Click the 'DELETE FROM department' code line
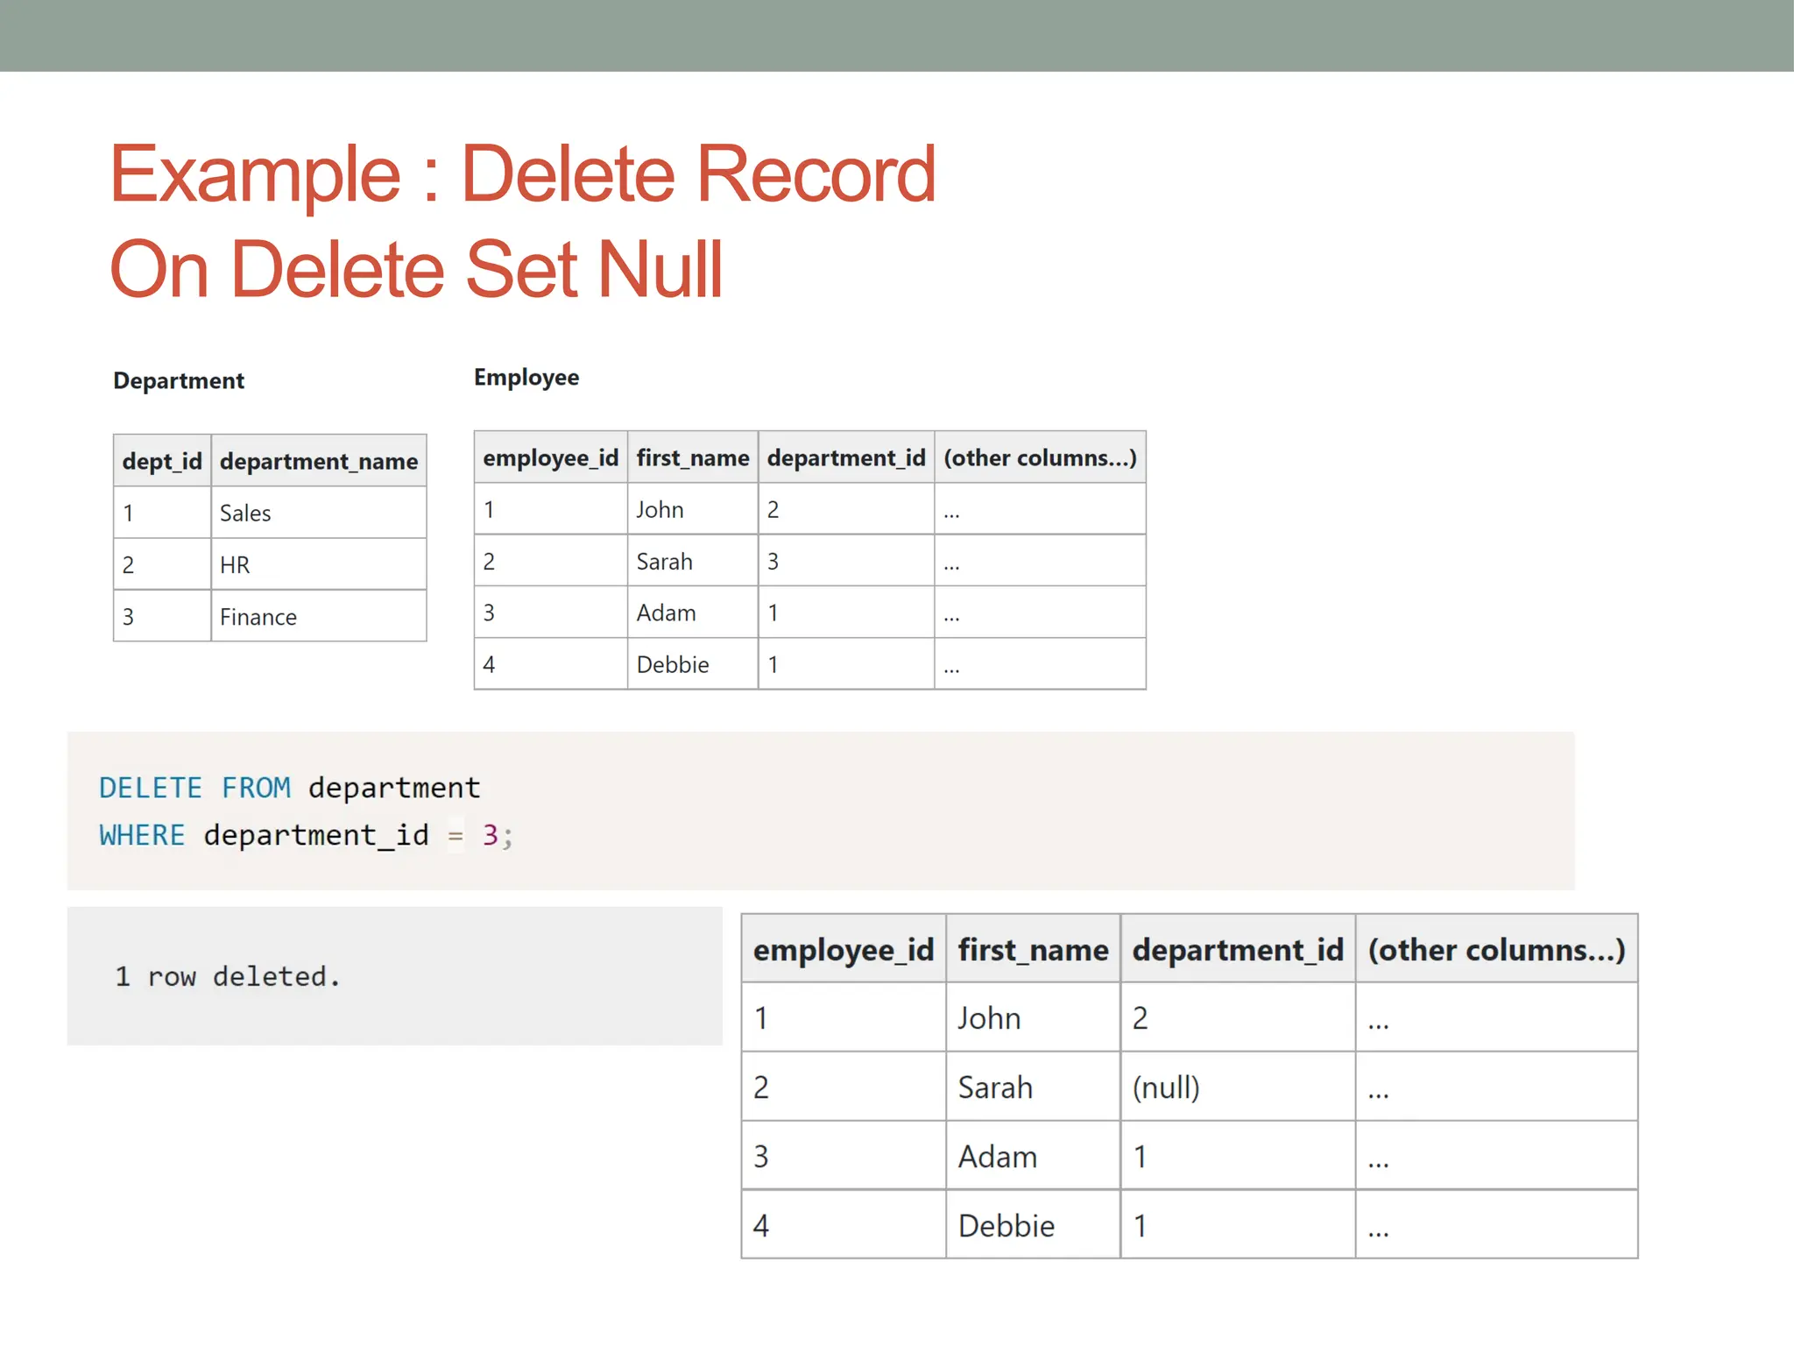Image resolution: width=1794 pixels, height=1346 pixels. (290, 788)
